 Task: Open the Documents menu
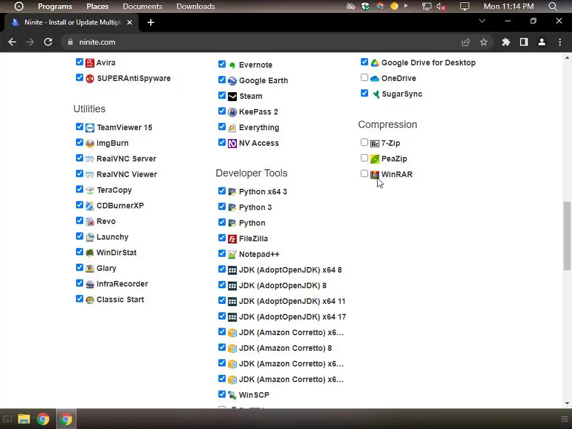pos(142,6)
